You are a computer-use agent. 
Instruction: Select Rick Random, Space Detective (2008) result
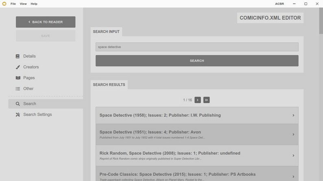[x=197, y=155]
